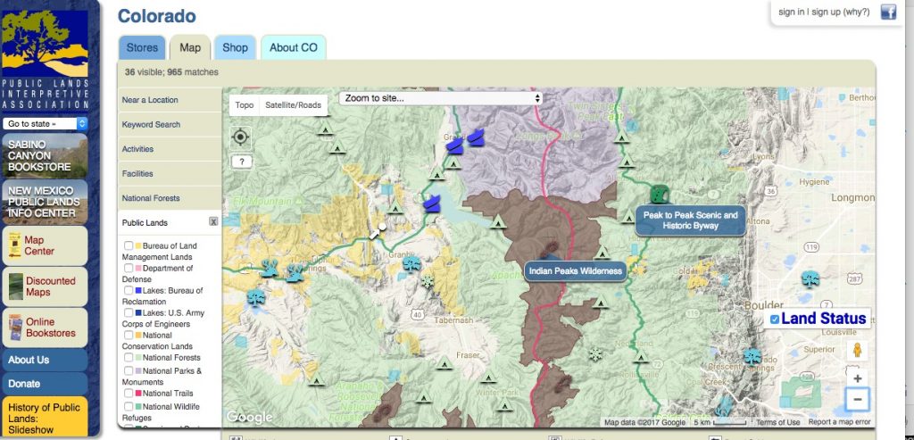The image size is (914, 440).
Task: Switch to the Stores tab
Action: (x=142, y=48)
